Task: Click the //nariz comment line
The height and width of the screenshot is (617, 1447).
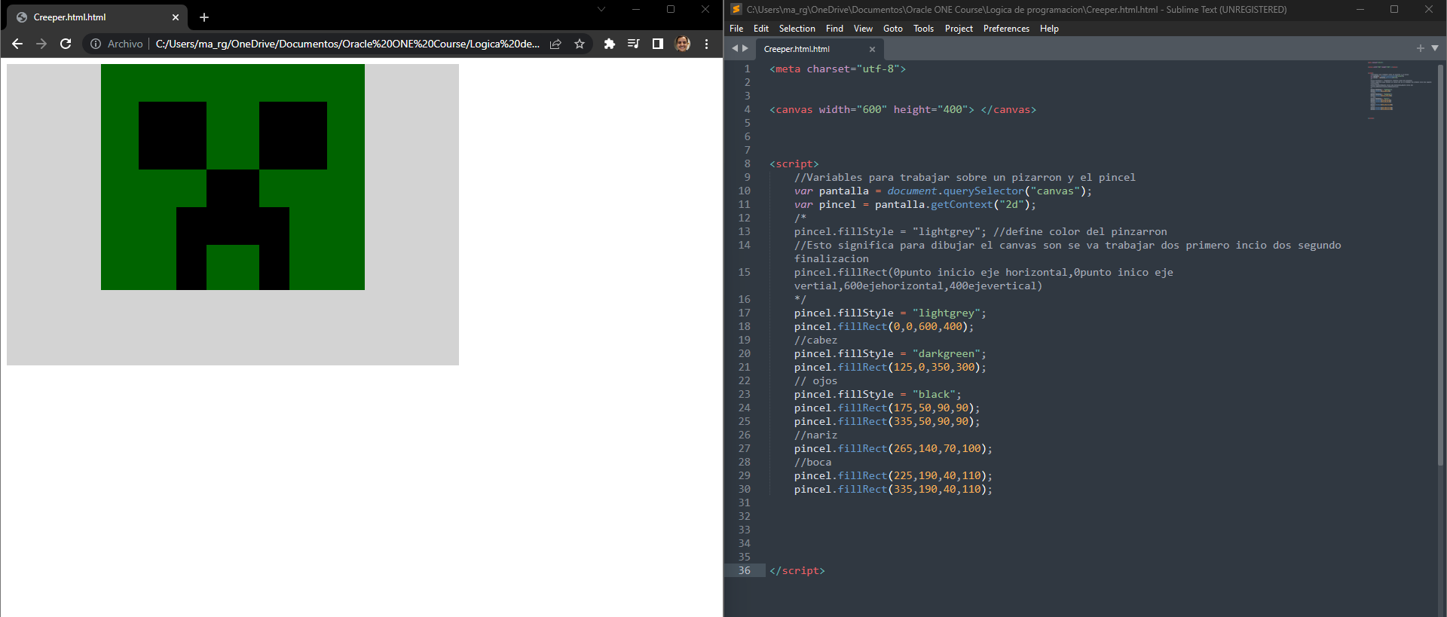Action: tap(815, 435)
